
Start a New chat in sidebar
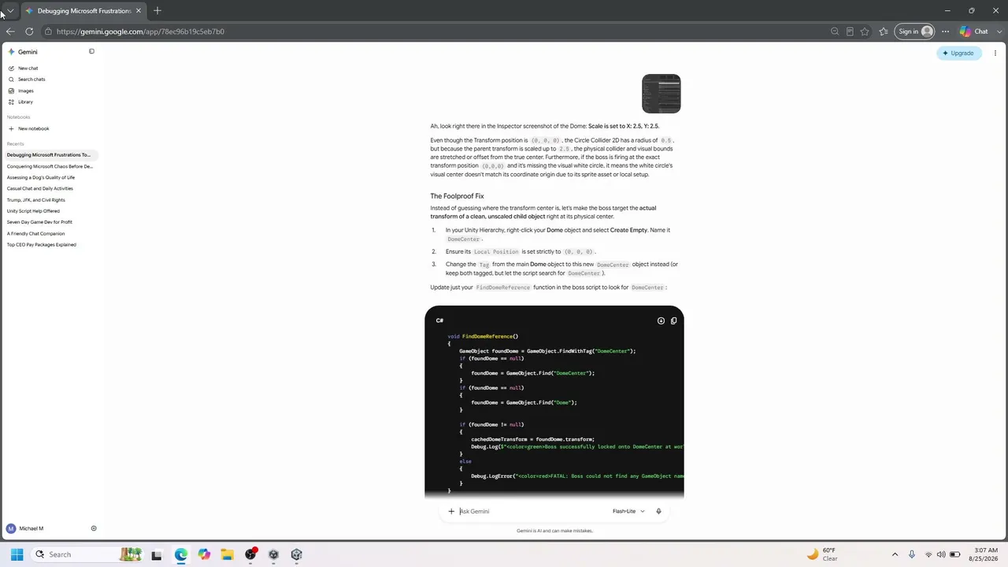click(28, 68)
